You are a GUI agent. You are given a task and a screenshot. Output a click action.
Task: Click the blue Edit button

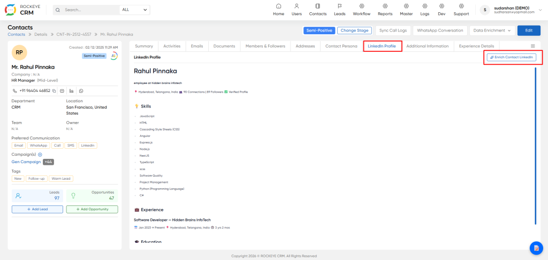click(529, 30)
